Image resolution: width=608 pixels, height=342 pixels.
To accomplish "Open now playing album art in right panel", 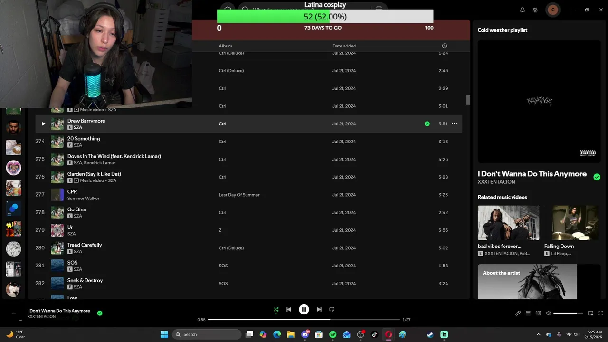I will (x=539, y=101).
